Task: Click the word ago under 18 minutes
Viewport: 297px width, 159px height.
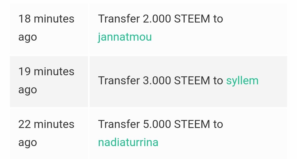Action: 28,38
